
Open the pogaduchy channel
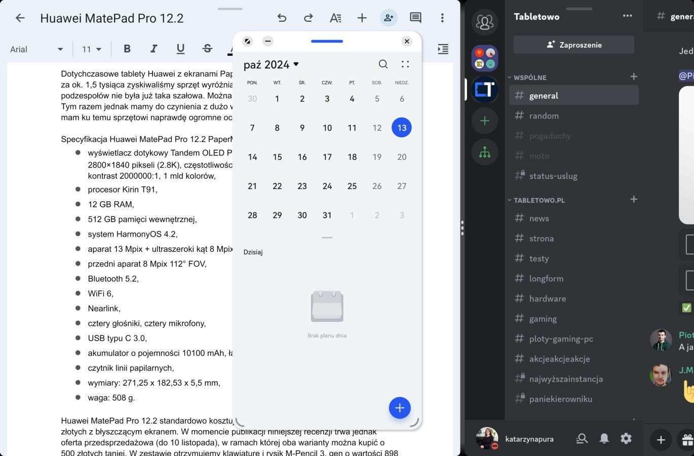pos(574,136)
